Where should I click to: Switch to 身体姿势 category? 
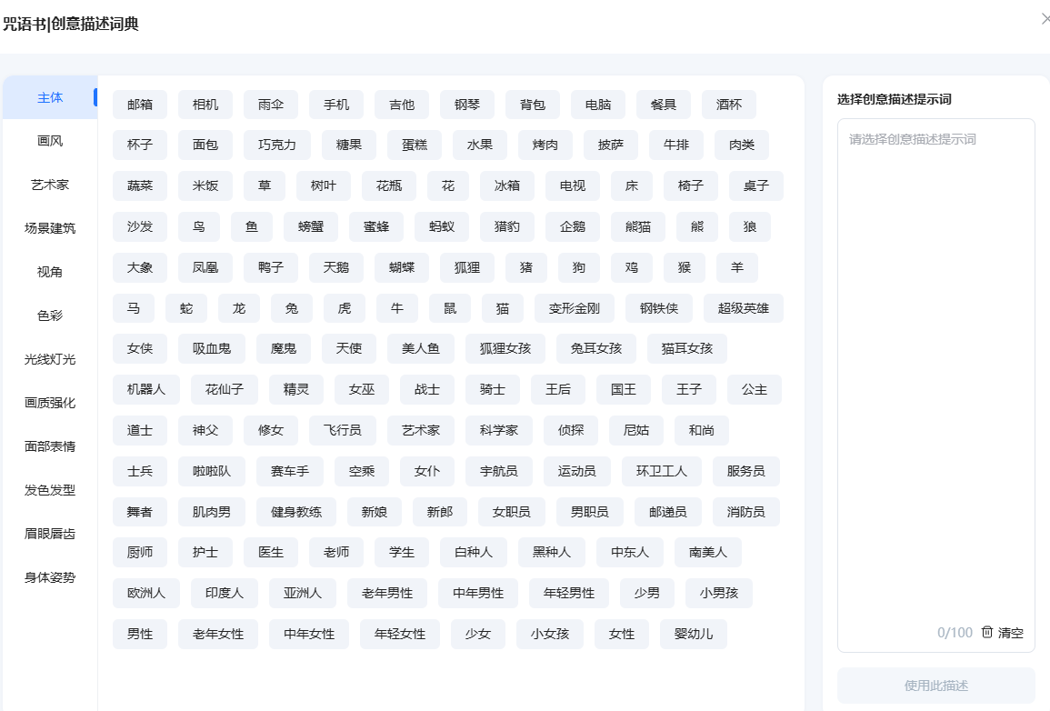[50, 577]
